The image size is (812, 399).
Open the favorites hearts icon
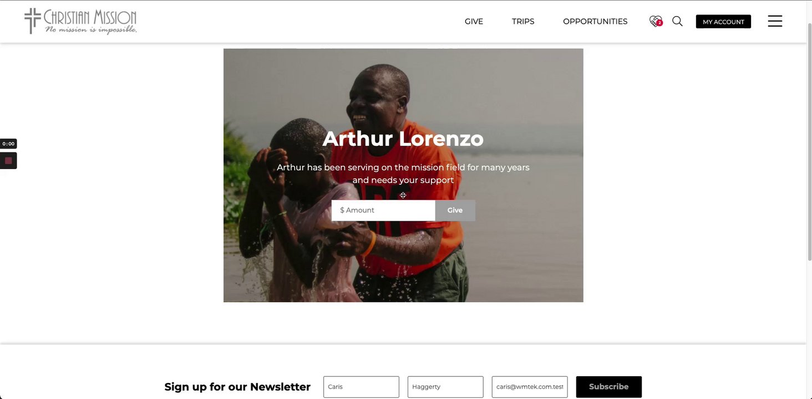(656, 21)
